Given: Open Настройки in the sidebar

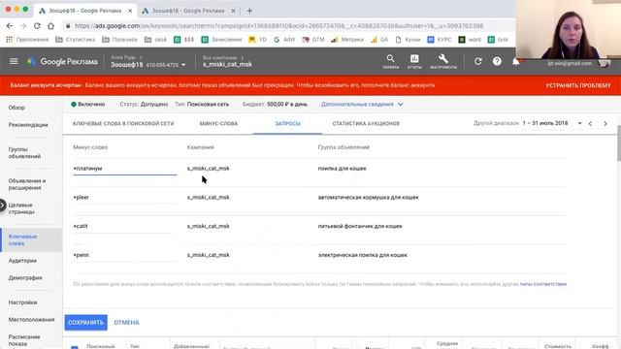Looking at the screenshot, I should tap(22, 302).
